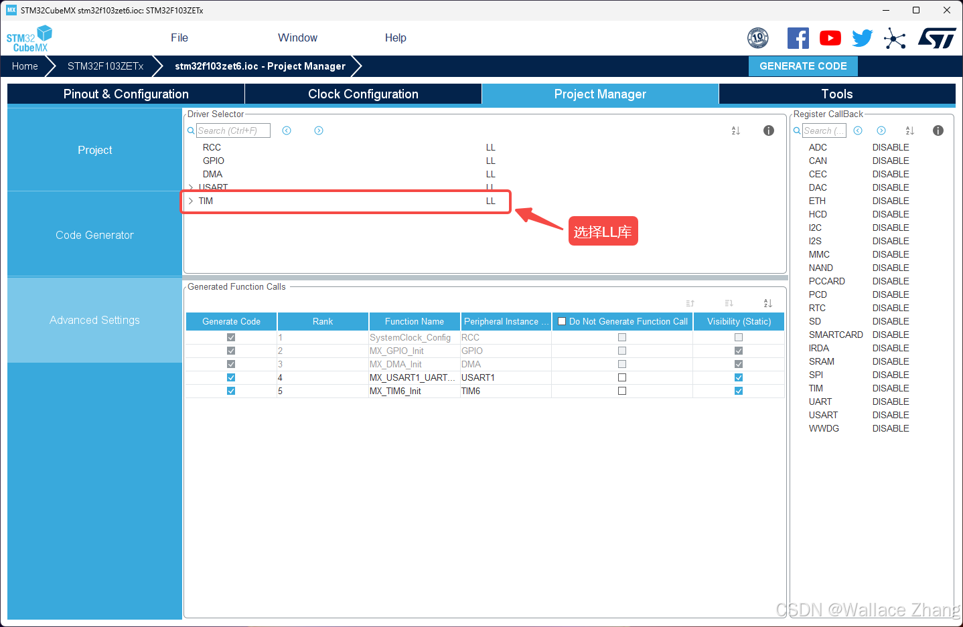Focus the Register CallBack search field

tap(824, 130)
